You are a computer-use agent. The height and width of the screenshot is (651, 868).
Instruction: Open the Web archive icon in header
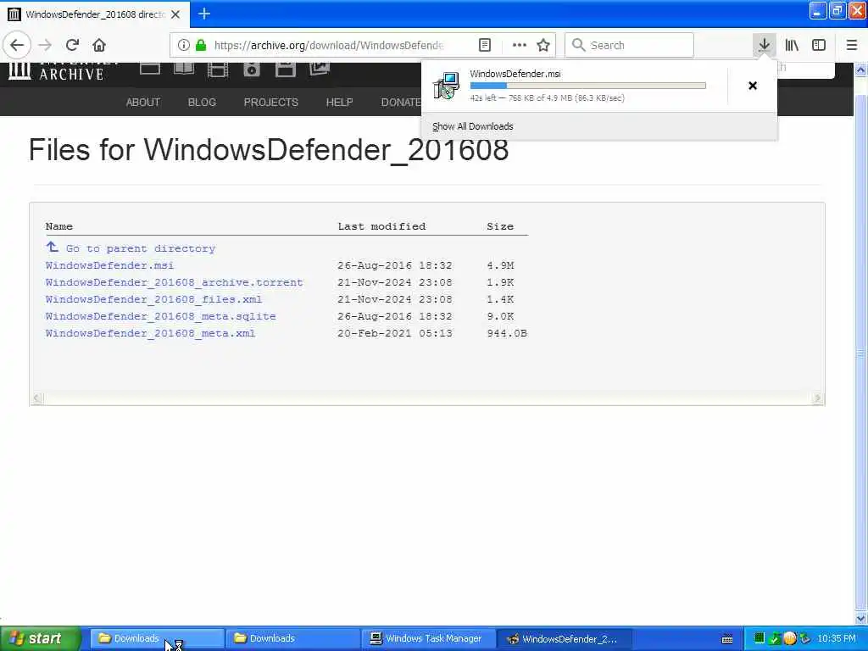pyautogui.click(x=149, y=69)
